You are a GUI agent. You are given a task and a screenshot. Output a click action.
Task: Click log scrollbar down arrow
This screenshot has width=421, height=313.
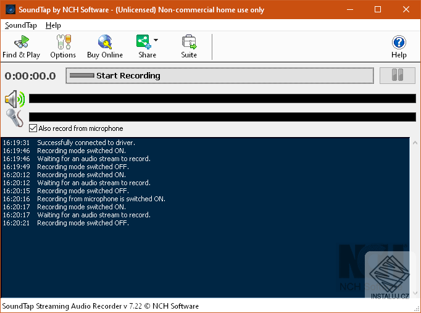pyautogui.click(x=415, y=293)
